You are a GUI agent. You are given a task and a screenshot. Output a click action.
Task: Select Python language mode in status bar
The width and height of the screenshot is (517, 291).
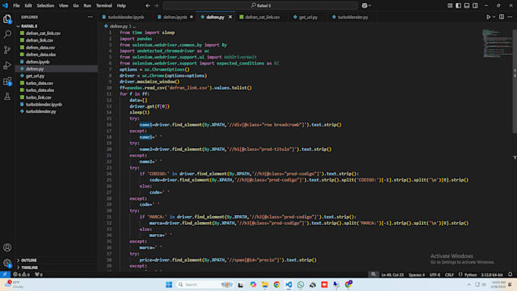[471, 275]
